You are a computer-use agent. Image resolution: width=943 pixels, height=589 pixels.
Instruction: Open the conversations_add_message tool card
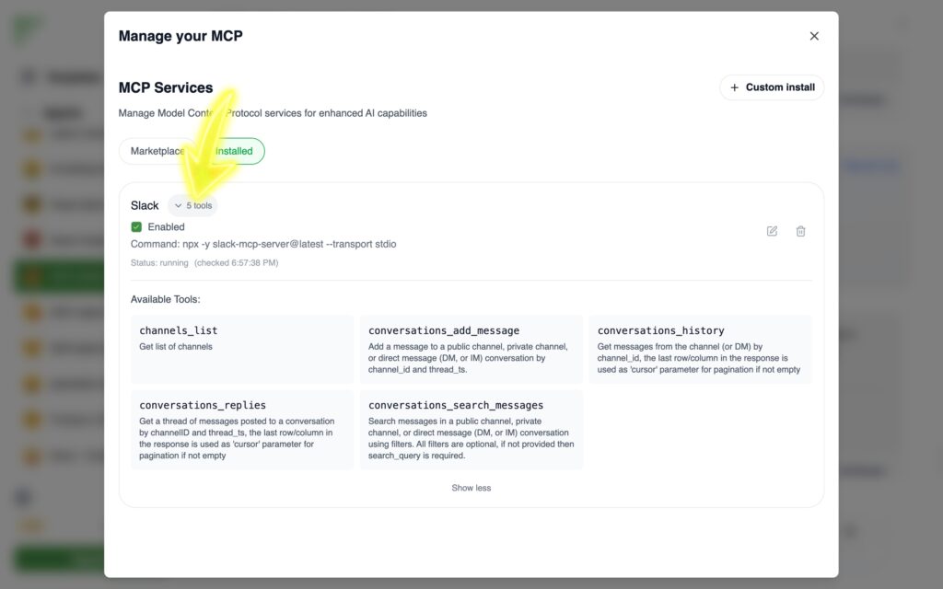click(471, 349)
